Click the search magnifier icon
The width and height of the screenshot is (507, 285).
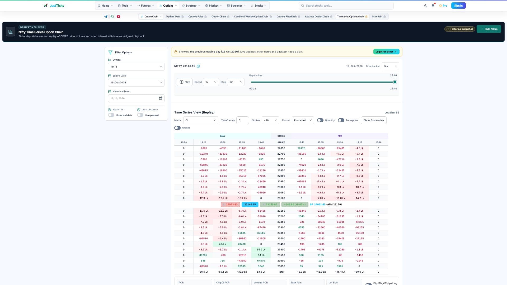[303, 6]
